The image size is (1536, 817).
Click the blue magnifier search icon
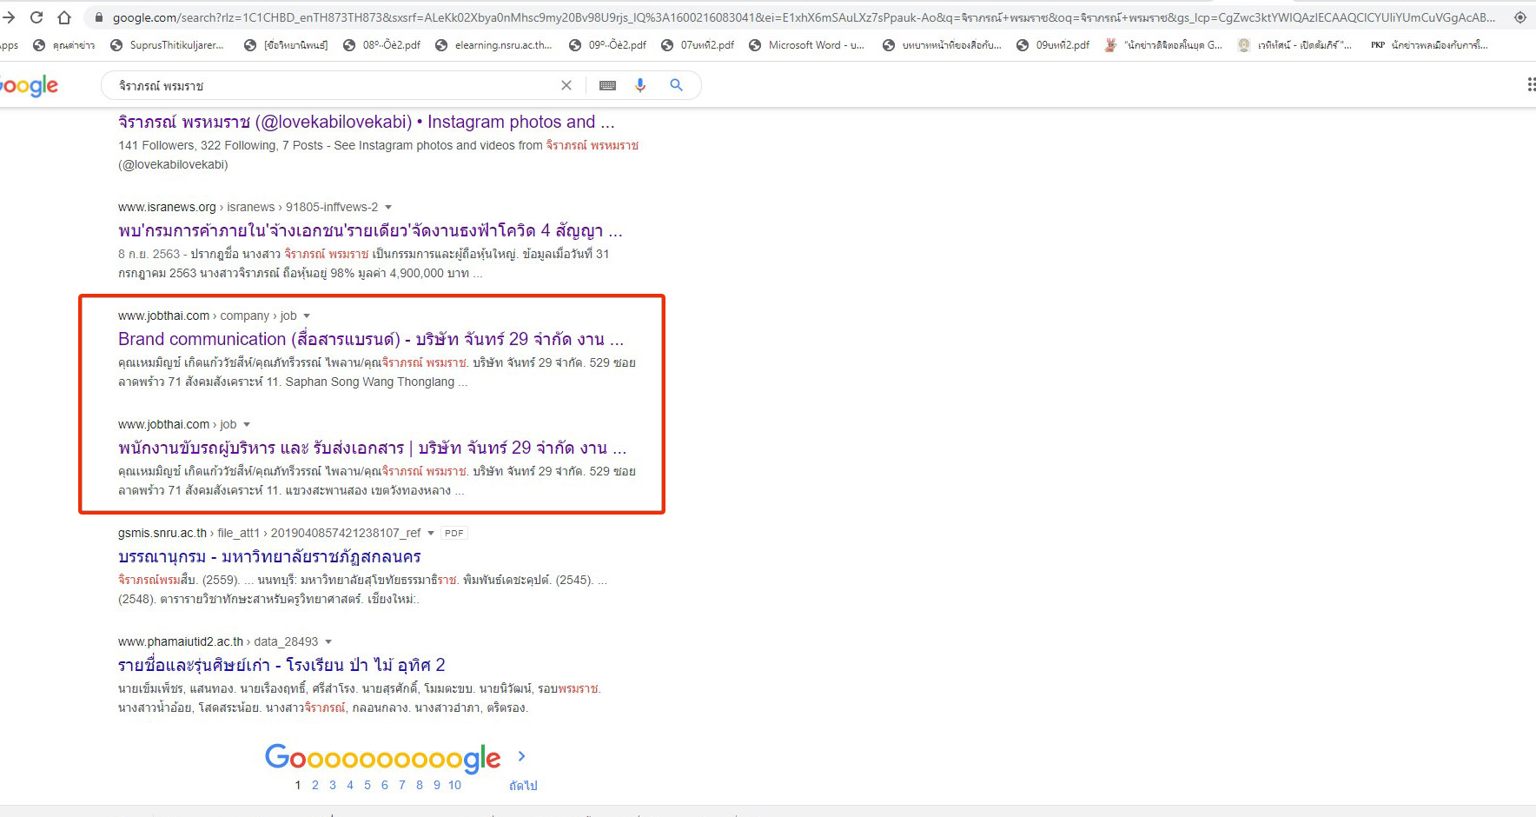click(x=676, y=85)
